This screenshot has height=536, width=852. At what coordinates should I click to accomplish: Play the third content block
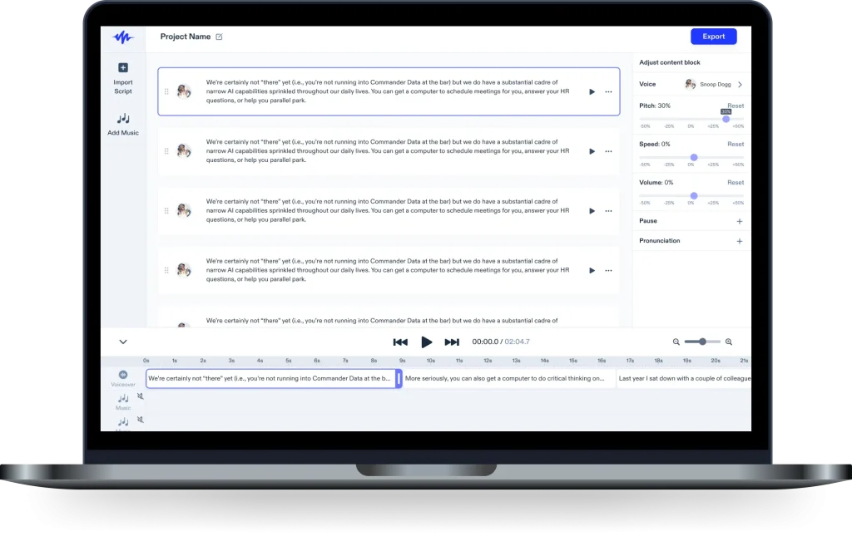(x=592, y=211)
